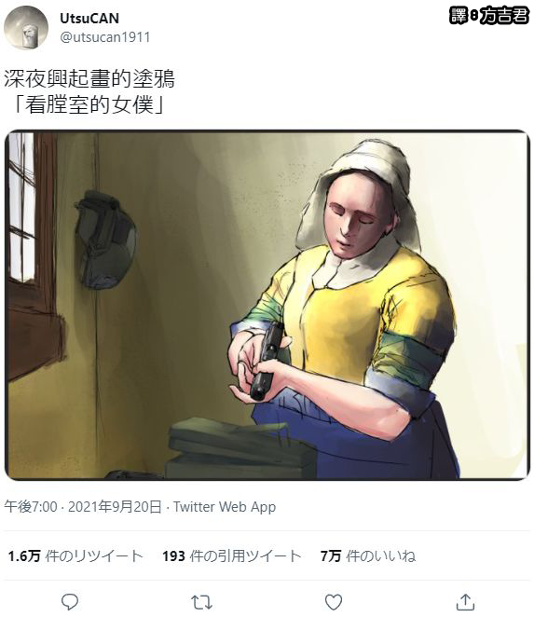View the 7万 件のいいね list
Viewport: 534px width, 617px height.
pyautogui.click(x=368, y=556)
